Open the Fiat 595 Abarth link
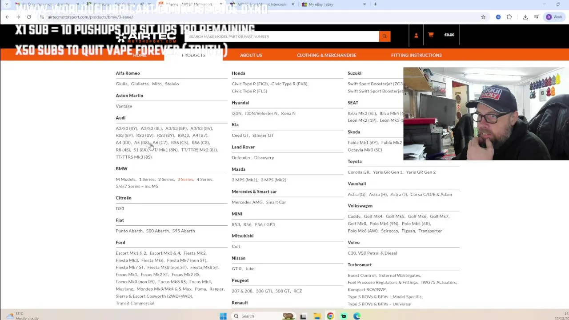This screenshot has width=569, height=320. tap(183, 231)
